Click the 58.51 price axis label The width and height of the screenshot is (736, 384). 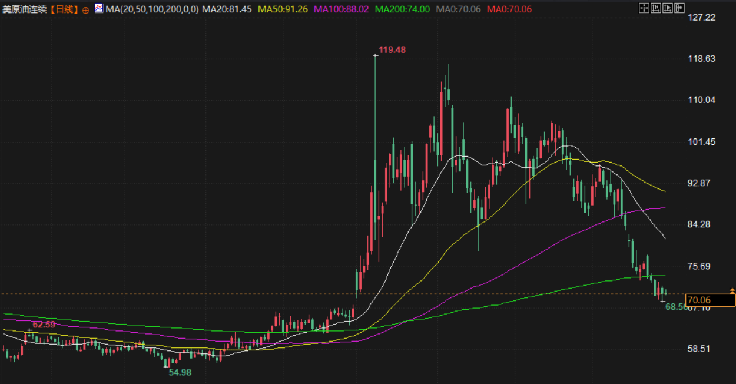point(700,349)
